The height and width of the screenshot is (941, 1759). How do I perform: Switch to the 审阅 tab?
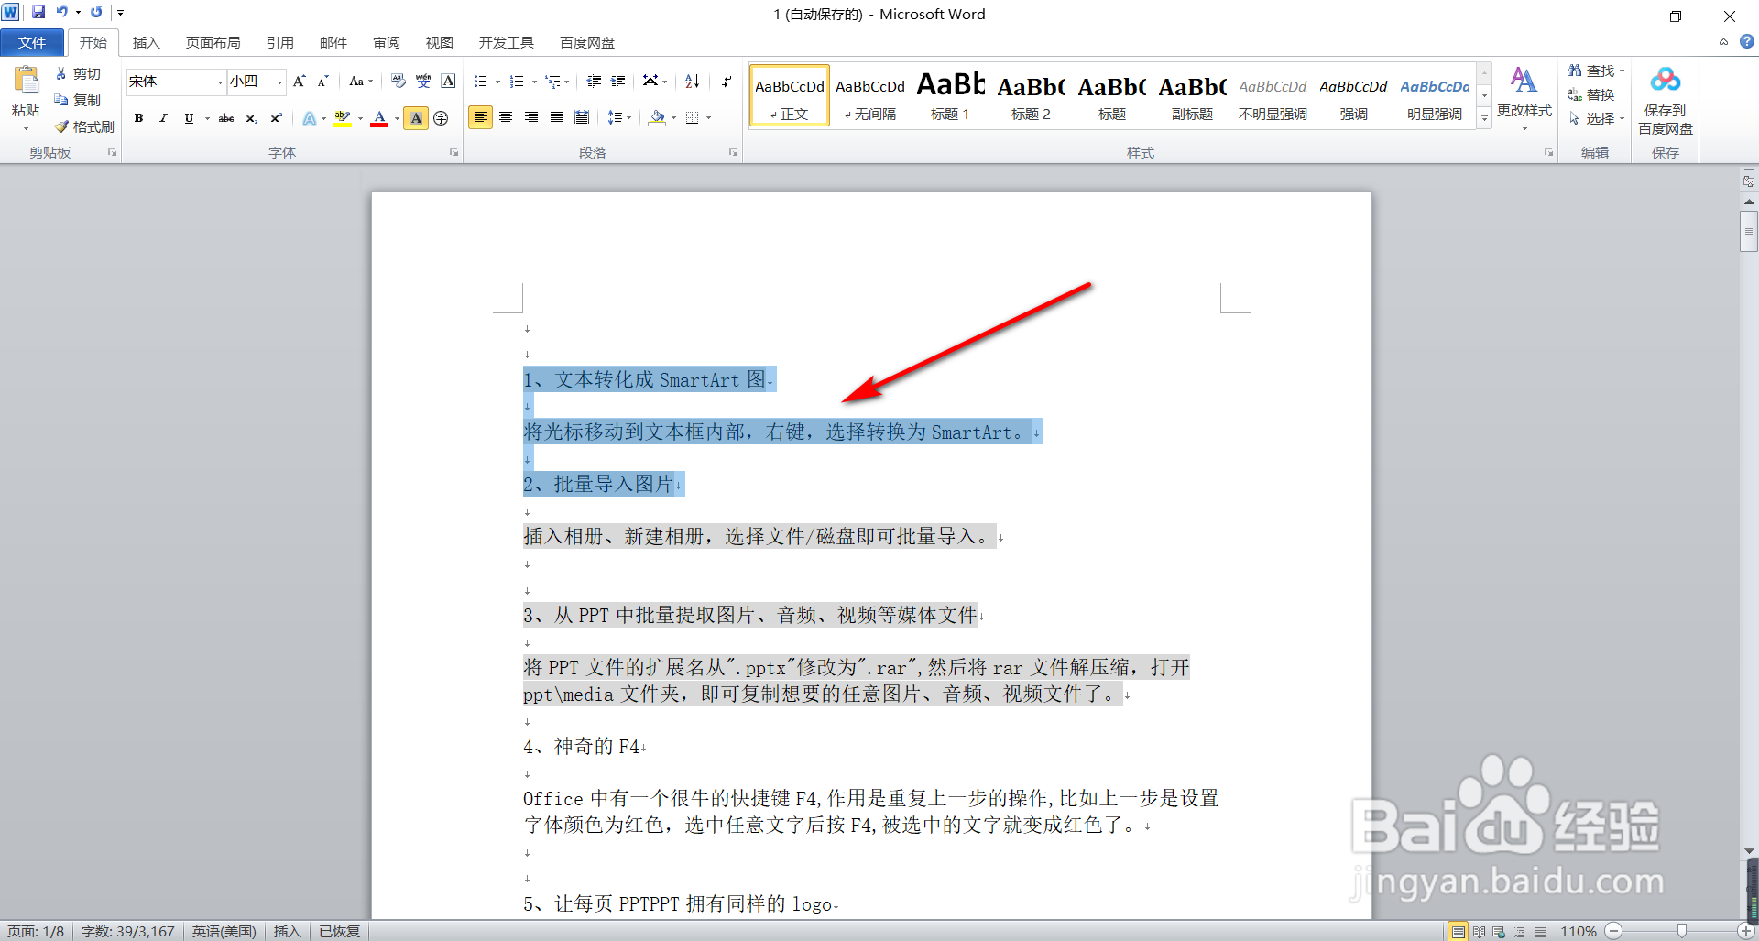tap(386, 42)
